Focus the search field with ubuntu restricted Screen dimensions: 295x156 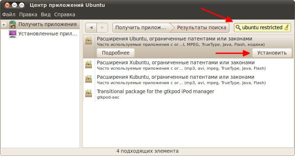[x=262, y=28]
